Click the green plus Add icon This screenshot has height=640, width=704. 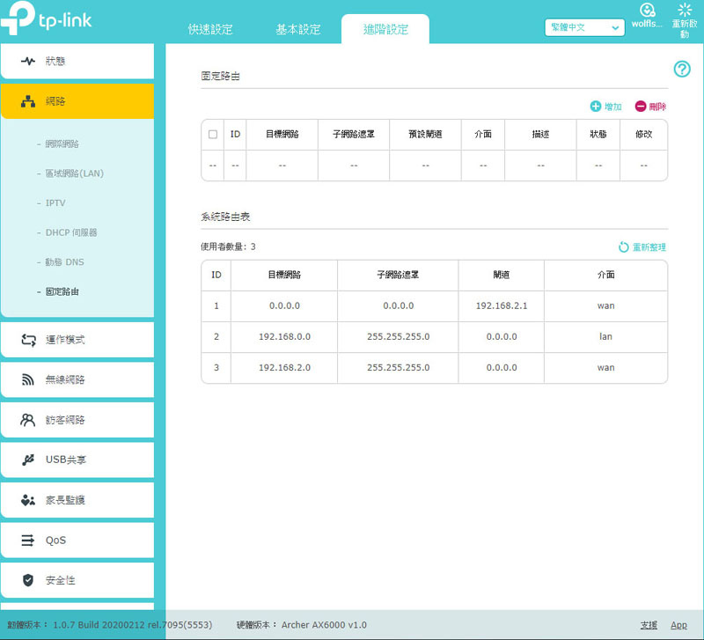596,106
